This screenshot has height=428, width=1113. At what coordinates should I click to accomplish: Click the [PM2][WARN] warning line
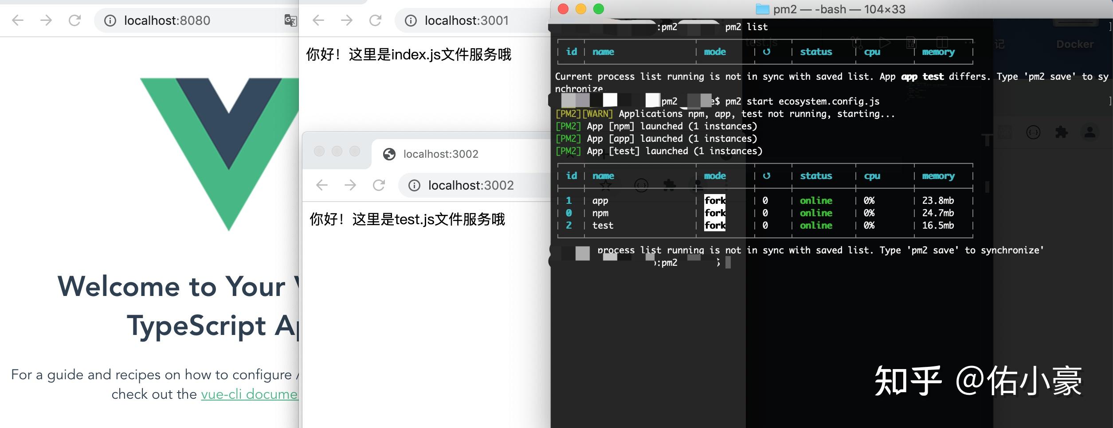coord(725,114)
